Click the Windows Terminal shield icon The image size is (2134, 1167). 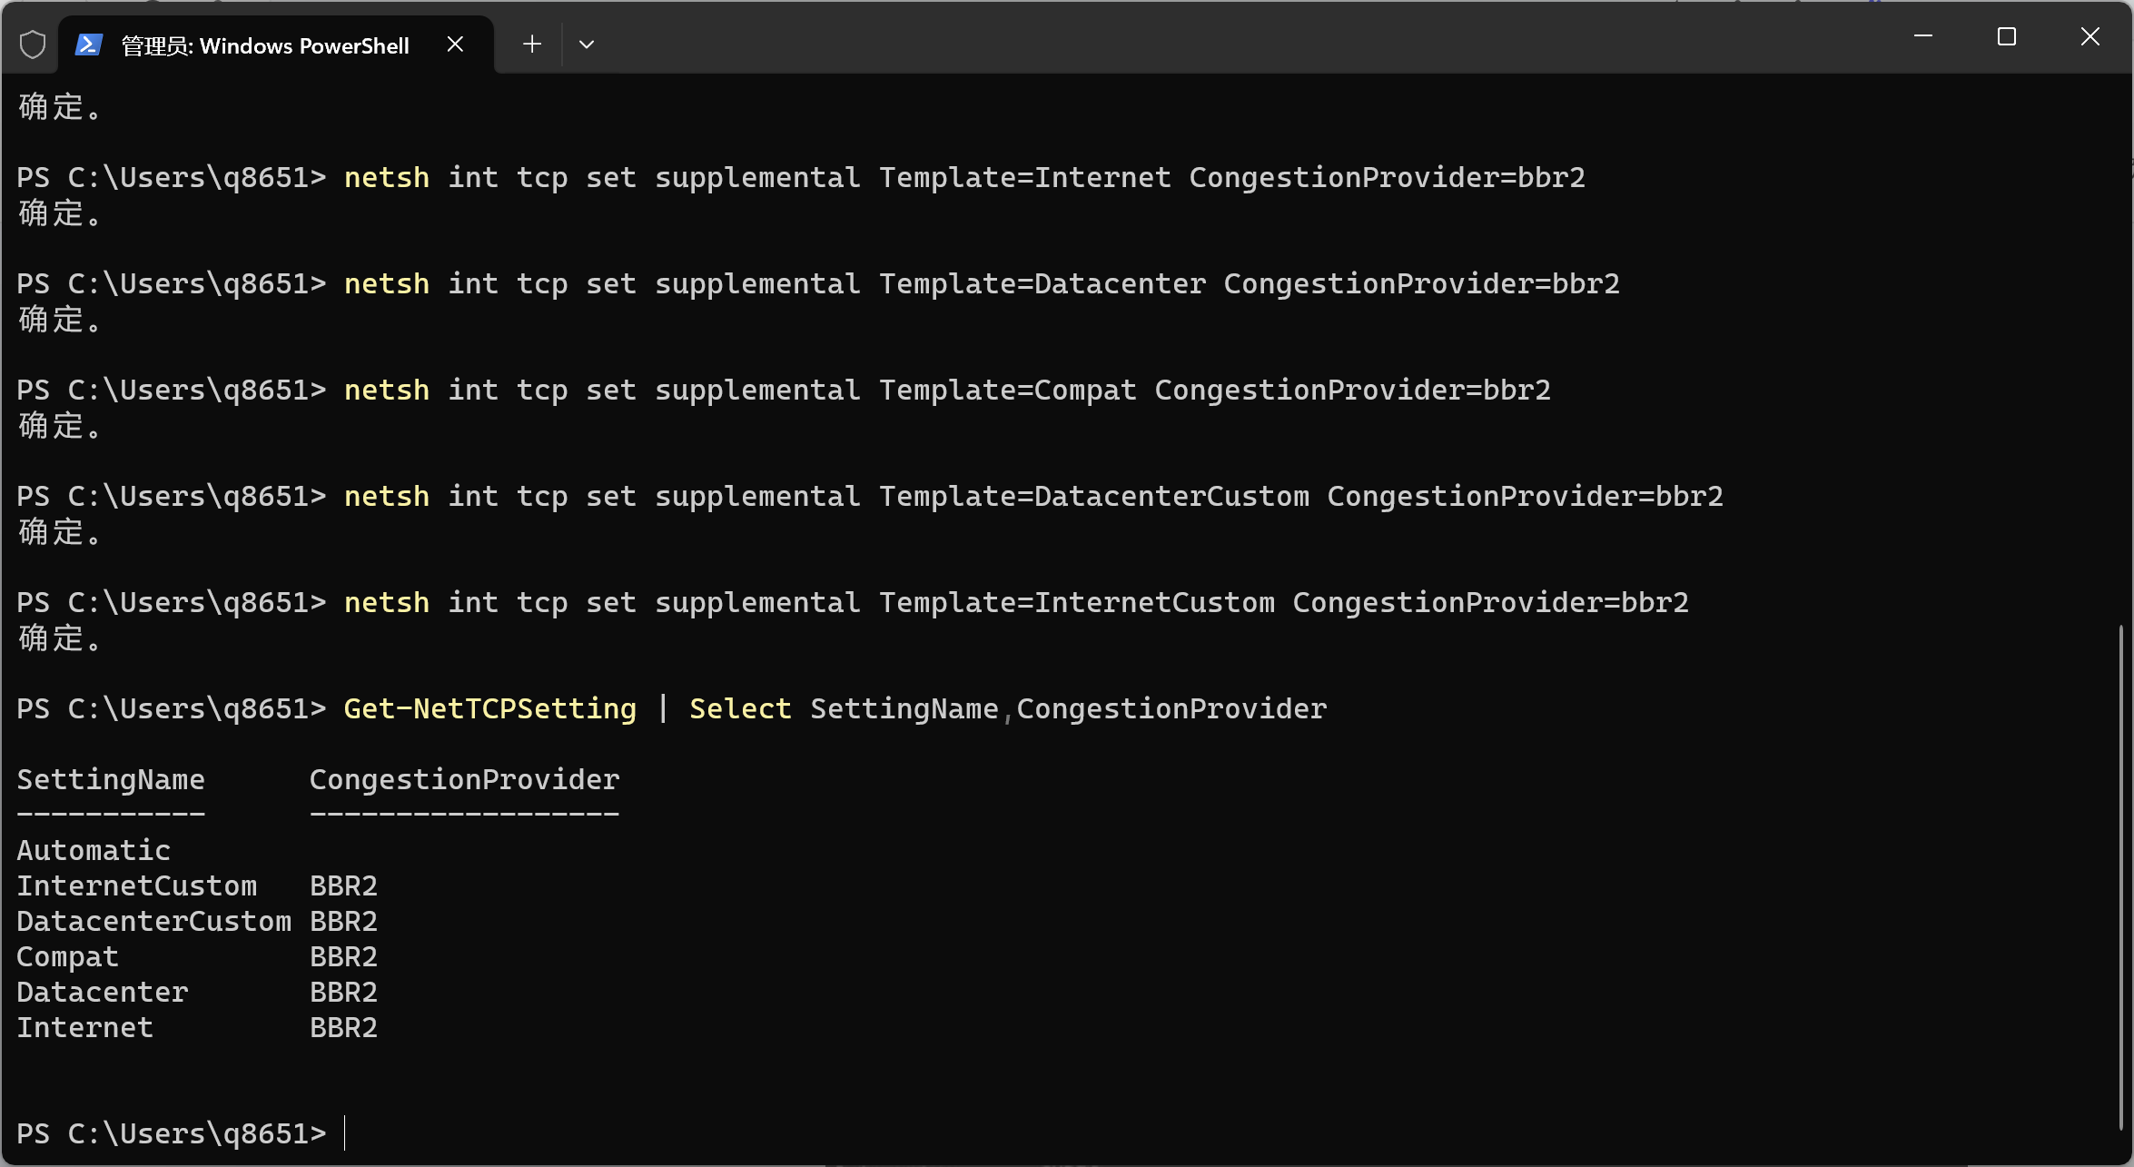pos(32,43)
